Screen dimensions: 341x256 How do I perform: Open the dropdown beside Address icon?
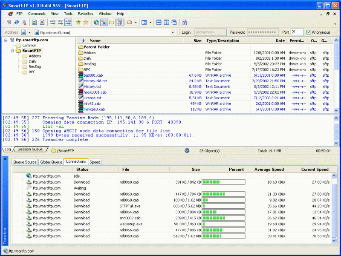tap(29, 32)
